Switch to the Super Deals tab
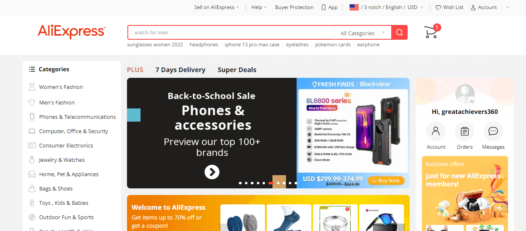This screenshot has width=526, height=231. (237, 70)
